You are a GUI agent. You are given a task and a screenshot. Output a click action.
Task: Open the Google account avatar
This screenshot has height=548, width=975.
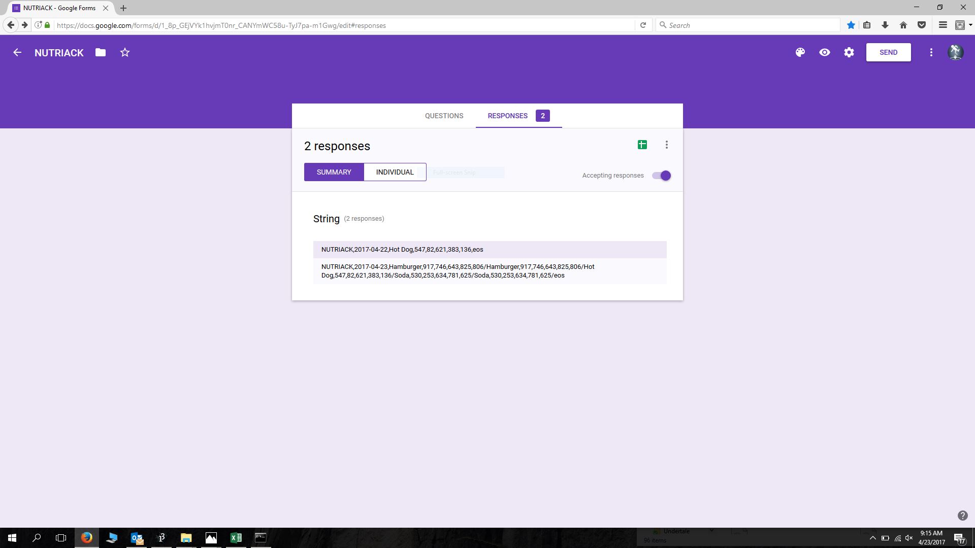[955, 52]
